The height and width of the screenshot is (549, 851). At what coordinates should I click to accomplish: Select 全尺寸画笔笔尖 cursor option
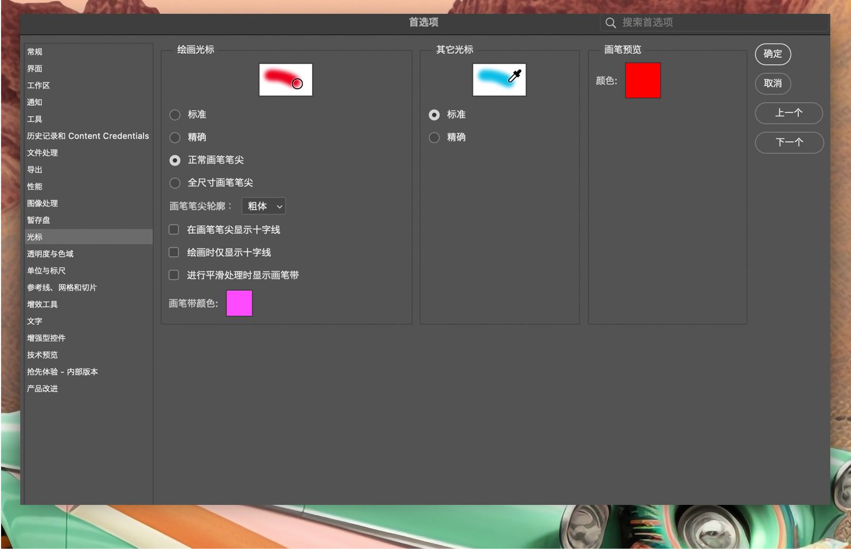[174, 183]
